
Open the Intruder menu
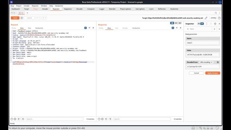pos(26,6)
